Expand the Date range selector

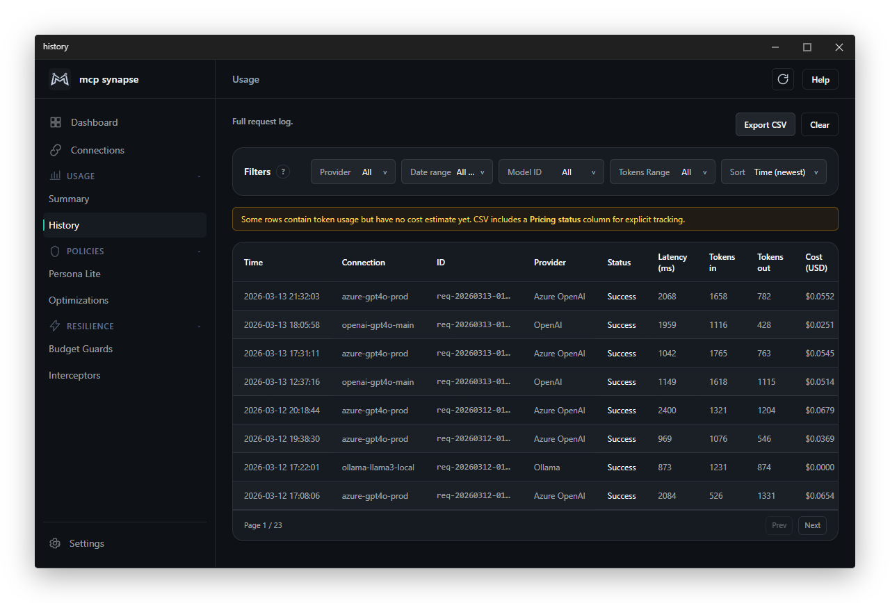click(x=447, y=172)
